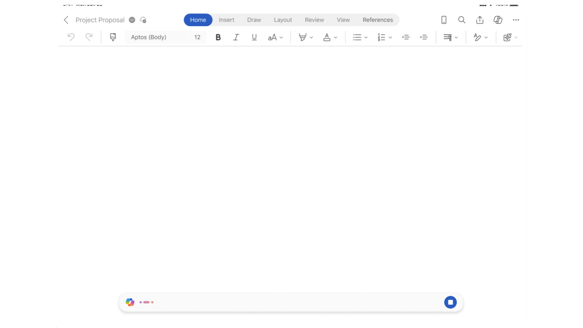Screen dimensions: 583x328
Task: Go back using the left chevron
Action: [66, 20]
